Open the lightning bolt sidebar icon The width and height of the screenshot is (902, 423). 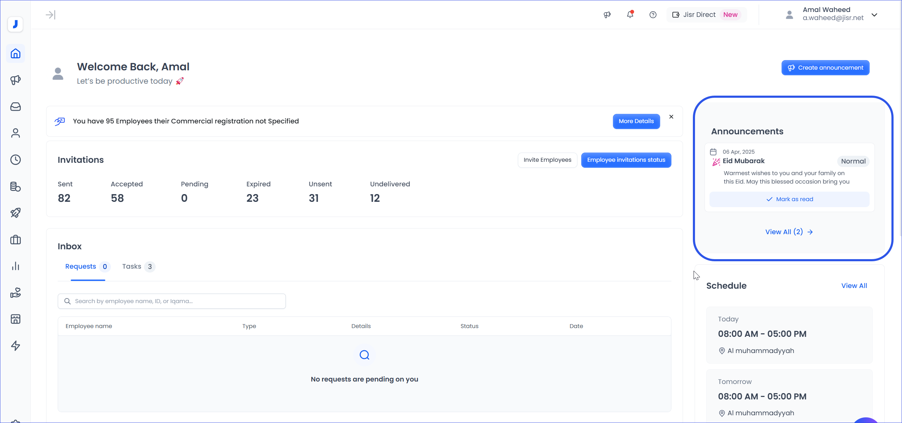[x=15, y=346]
